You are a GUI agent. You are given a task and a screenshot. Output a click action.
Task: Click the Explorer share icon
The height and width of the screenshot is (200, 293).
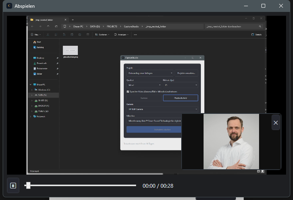[80, 35]
